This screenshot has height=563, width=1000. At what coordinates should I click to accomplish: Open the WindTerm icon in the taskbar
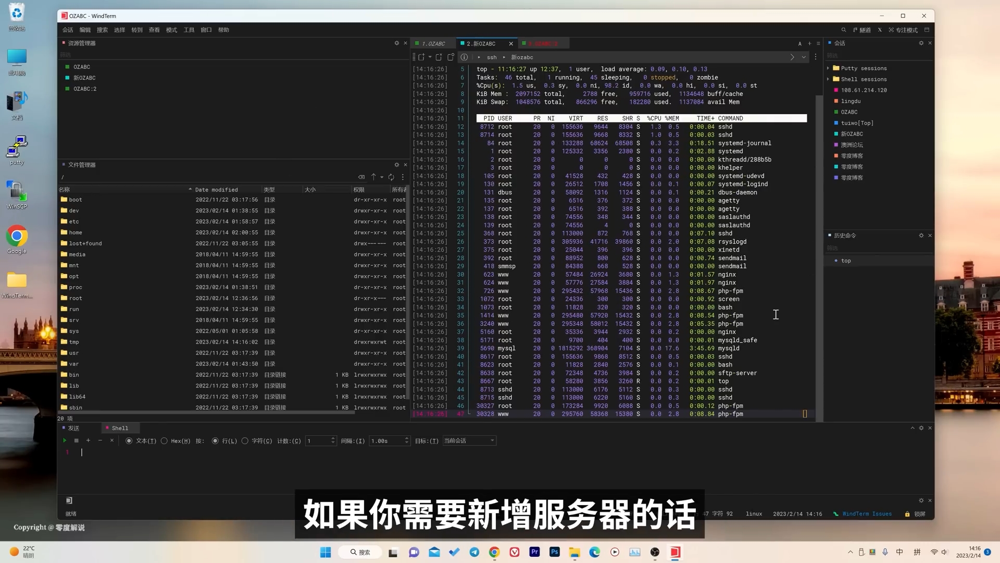[x=675, y=552]
